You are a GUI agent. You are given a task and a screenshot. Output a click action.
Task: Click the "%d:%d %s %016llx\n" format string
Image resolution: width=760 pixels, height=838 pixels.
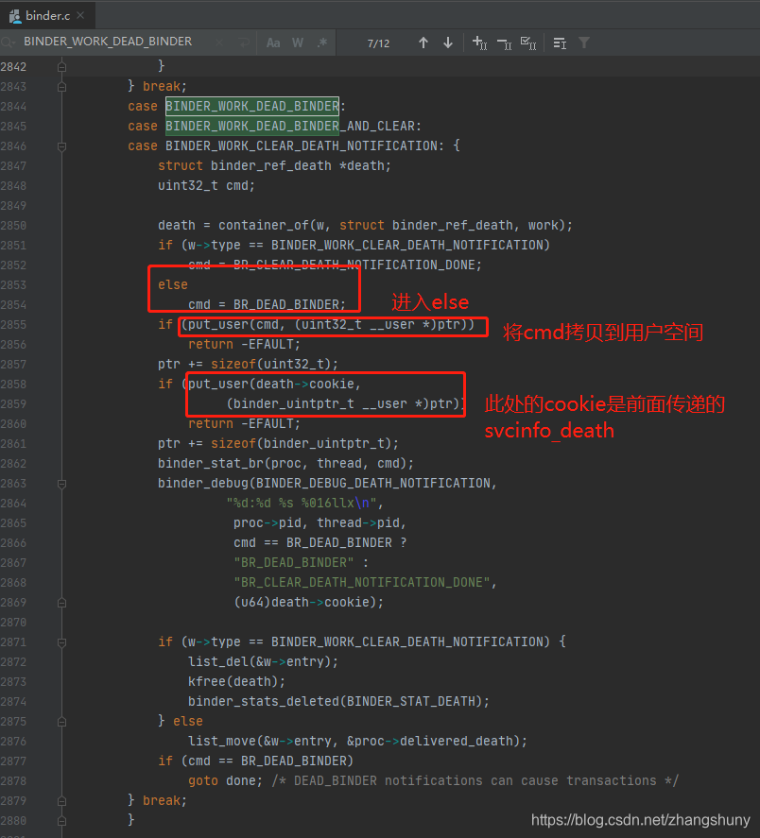click(302, 504)
